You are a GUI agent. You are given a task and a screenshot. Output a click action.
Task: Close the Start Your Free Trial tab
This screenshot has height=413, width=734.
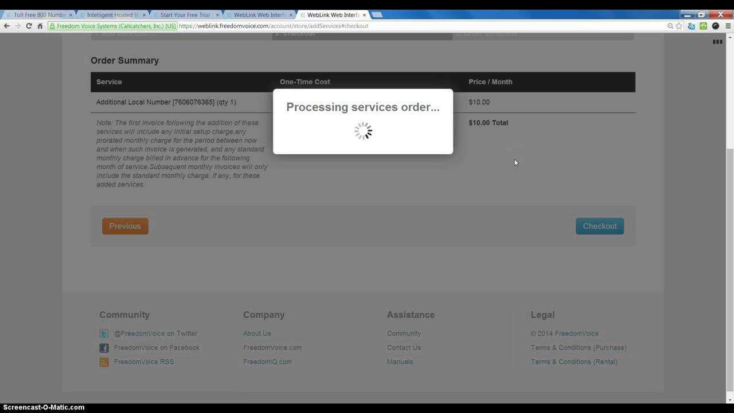[x=217, y=15]
